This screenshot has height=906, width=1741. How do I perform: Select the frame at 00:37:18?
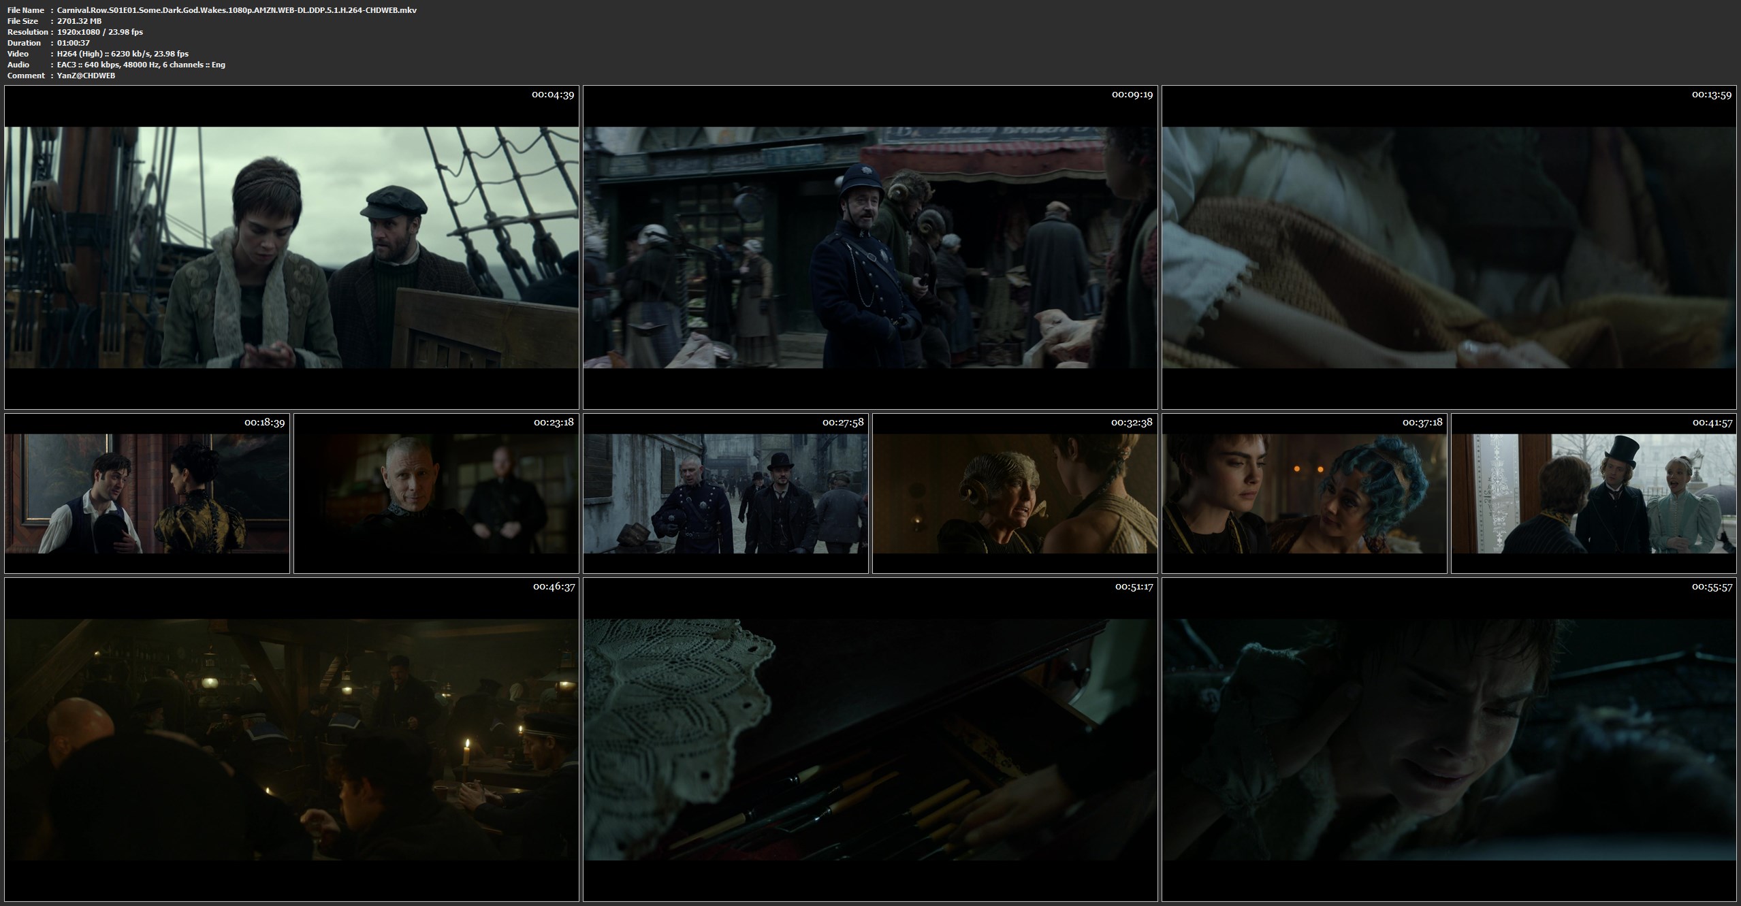click(1305, 494)
